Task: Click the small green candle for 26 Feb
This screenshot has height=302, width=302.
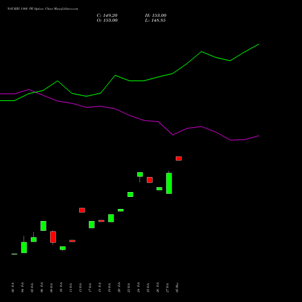Action: [x=159, y=188]
